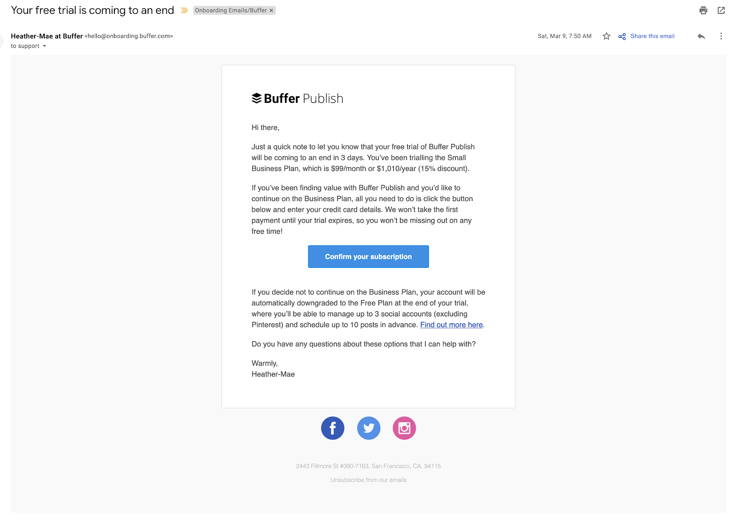Click the 'Share this email' text link
The height and width of the screenshot is (522, 738).
point(652,36)
